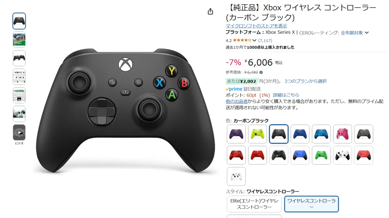The height and width of the screenshot is (218, 389).
Task: Open the 3つのプランから選択 payment plans
Action: (x=305, y=81)
